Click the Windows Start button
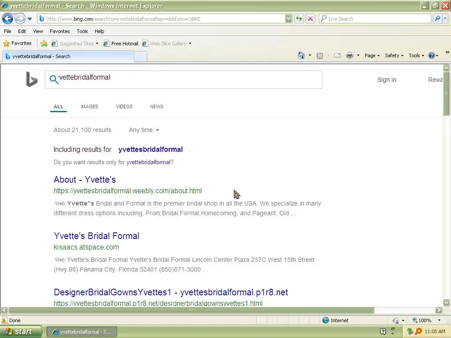 coord(21,332)
